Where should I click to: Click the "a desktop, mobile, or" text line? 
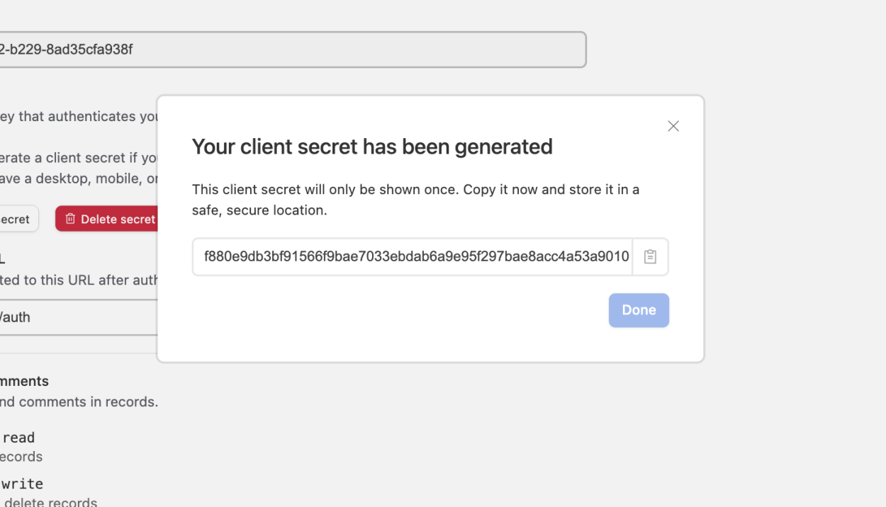coord(78,178)
